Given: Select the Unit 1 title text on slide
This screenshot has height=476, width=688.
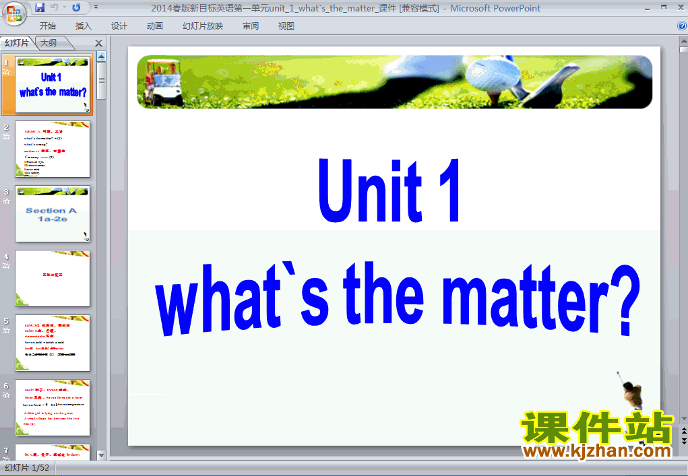Looking at the screenshot, I should [x=389, y=191].
